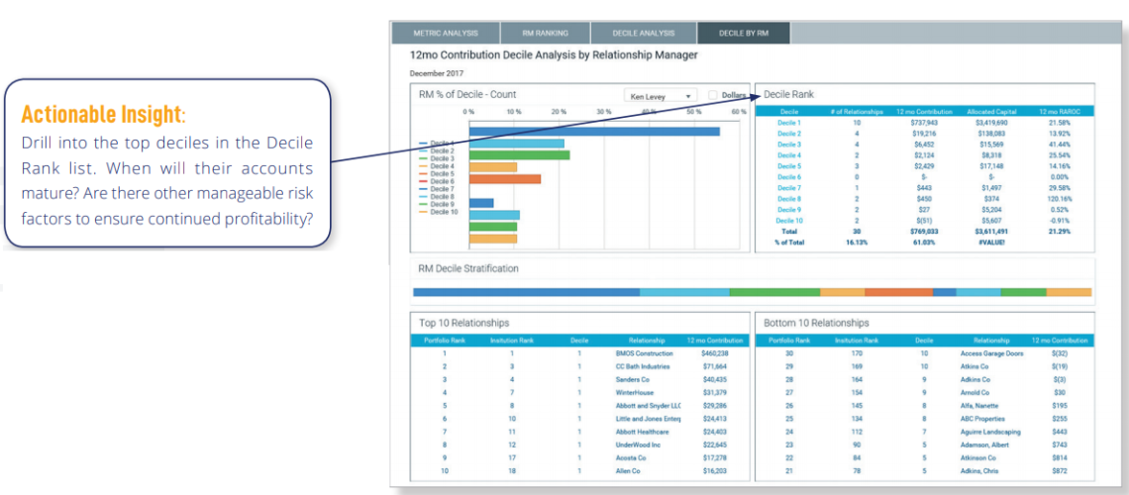Image resolution: width=1129 pixels, height=495 pixels.
Task: Select BMOS Construction in Top 10 Relationships
Action: [644, 353]
